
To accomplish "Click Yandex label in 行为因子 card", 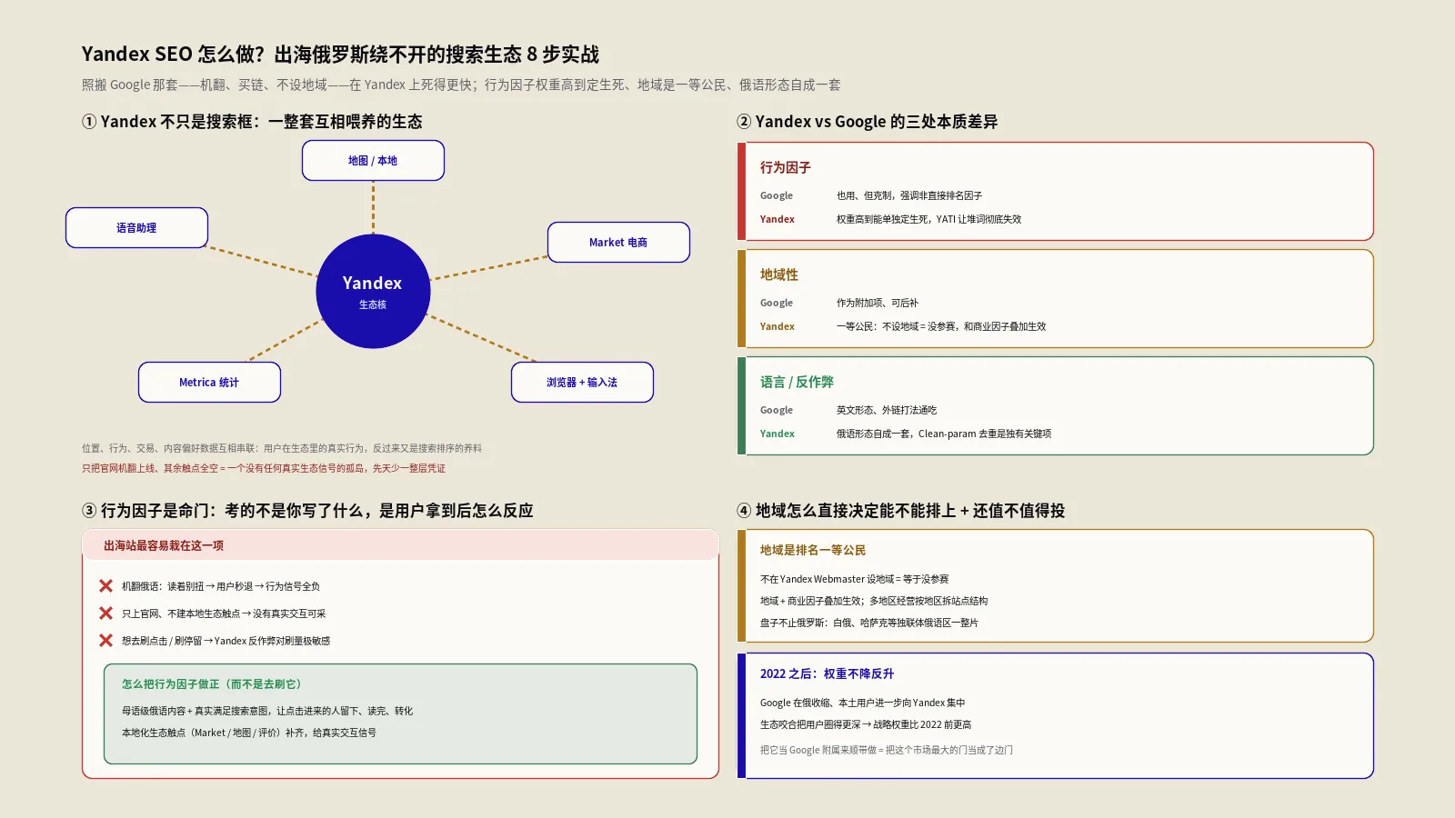I will 778,219.
